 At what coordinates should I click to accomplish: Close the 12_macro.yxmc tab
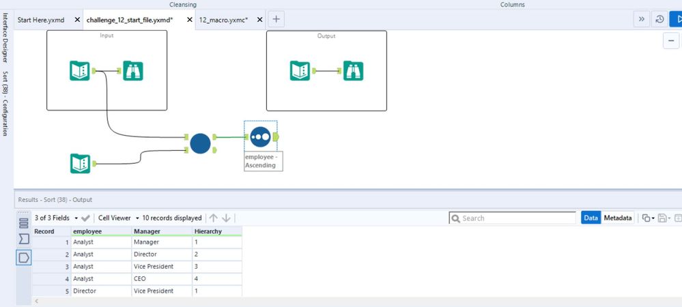[259, 20]
